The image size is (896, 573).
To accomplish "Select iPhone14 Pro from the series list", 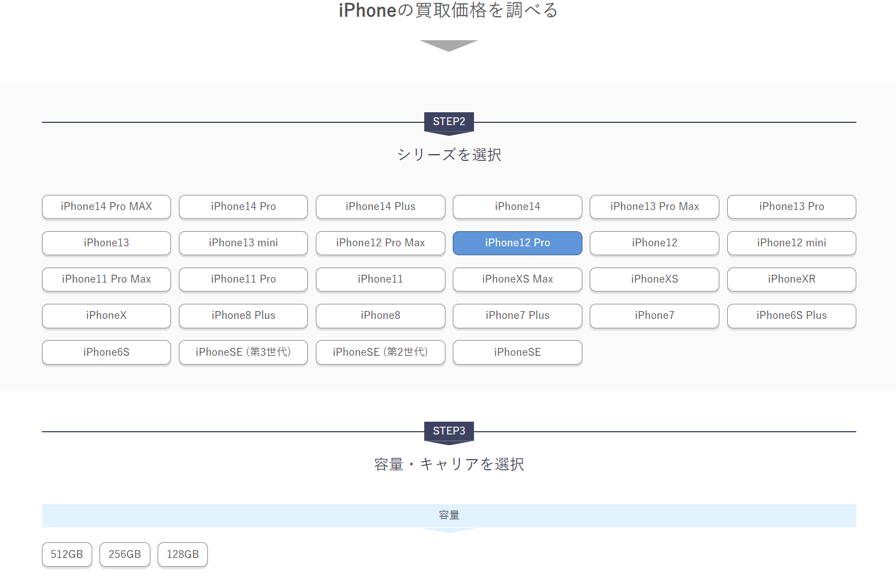I will (243, 207).
